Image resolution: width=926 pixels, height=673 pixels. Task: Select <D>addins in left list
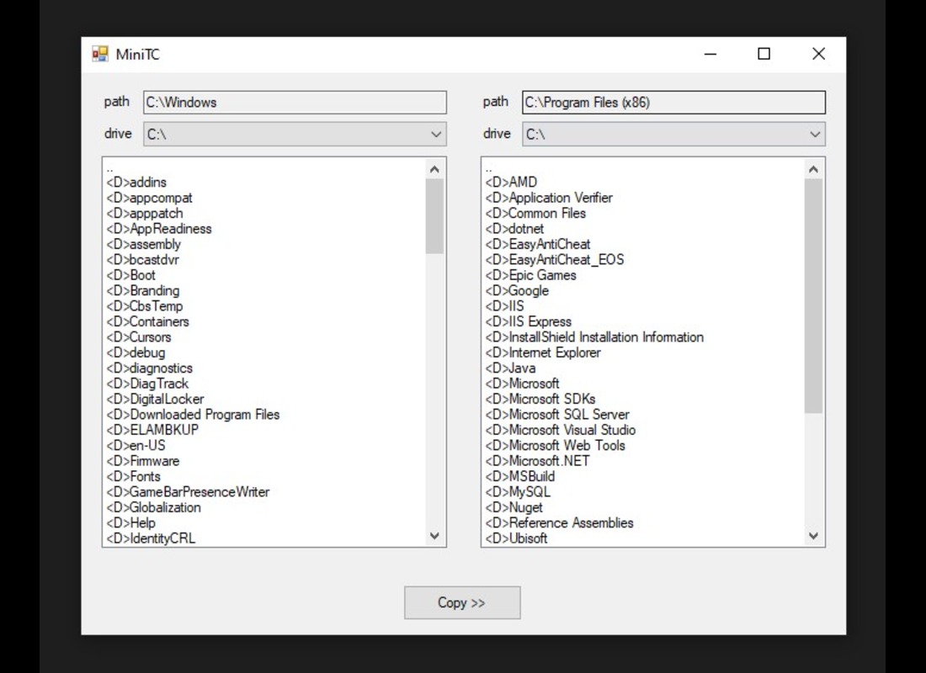click(136, 183)
